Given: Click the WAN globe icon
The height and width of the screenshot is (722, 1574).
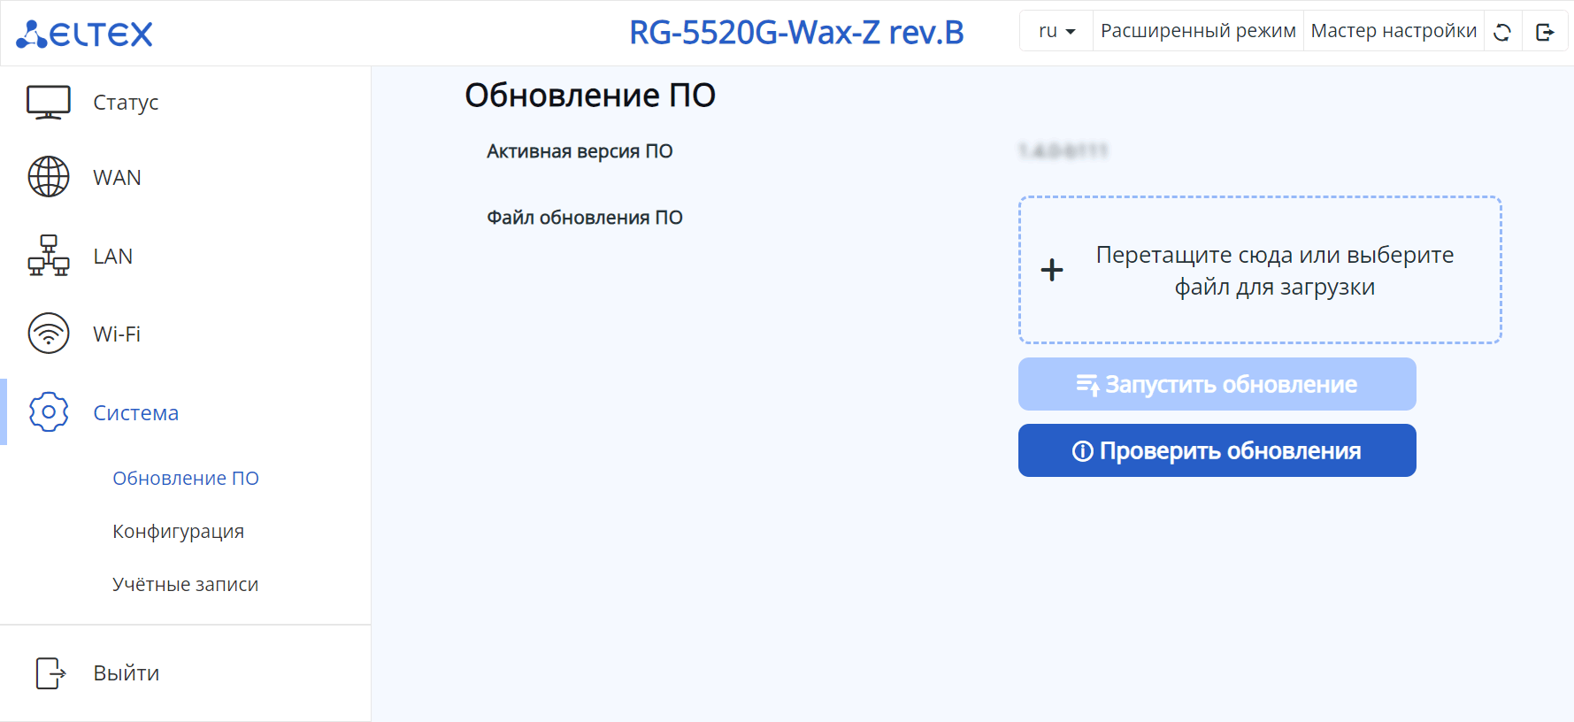Looking at the screenshot, I should click(x=49, y=177).
